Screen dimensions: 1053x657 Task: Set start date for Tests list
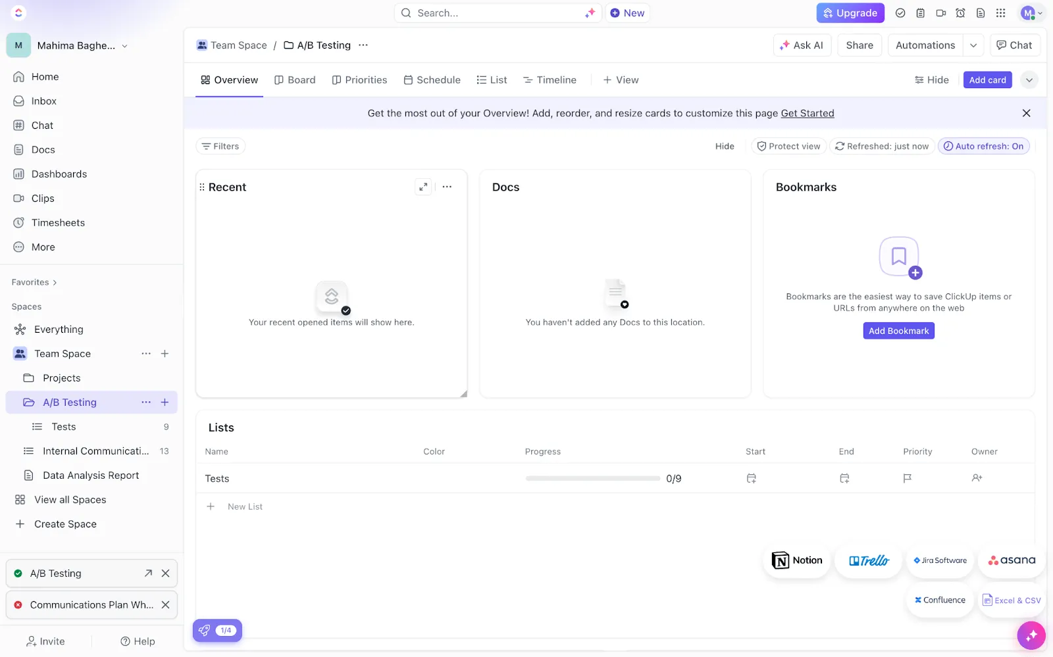click(751, 478)
